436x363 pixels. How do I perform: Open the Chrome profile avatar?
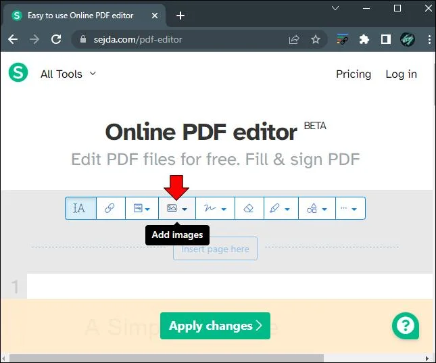tap(408, 39)
